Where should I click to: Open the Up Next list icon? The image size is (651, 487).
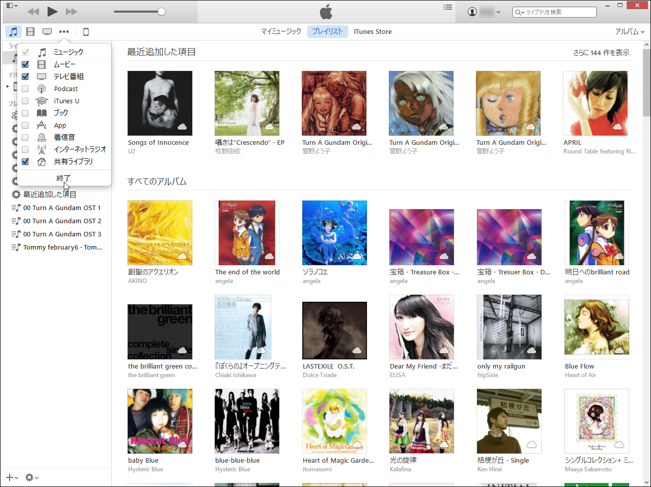click(x=447, y=7)
